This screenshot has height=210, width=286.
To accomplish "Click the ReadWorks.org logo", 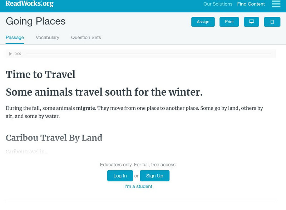I will pos(29,4).
